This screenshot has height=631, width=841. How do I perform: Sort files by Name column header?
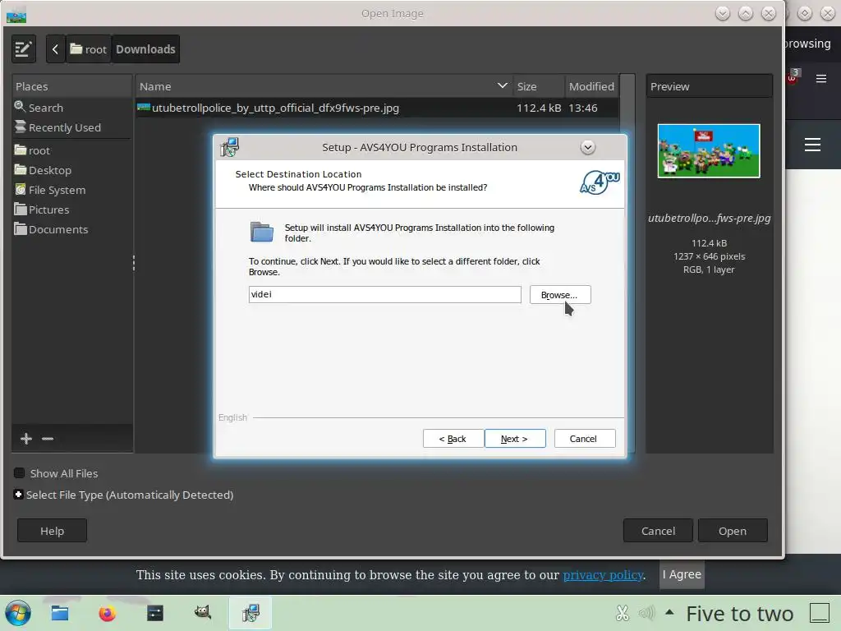pos(324,86)
